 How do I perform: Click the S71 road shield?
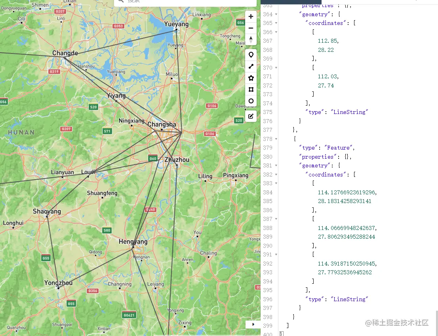[x=107, y=131]
